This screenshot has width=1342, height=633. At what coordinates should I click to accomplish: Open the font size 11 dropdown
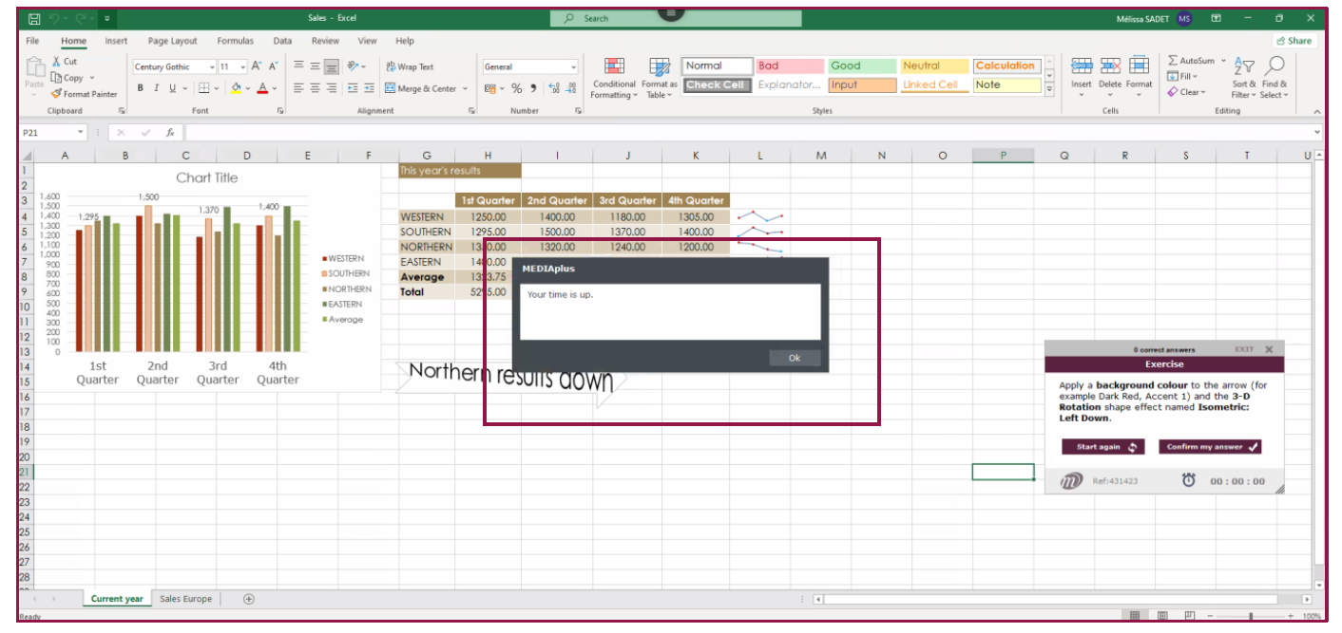pos(243,67)
